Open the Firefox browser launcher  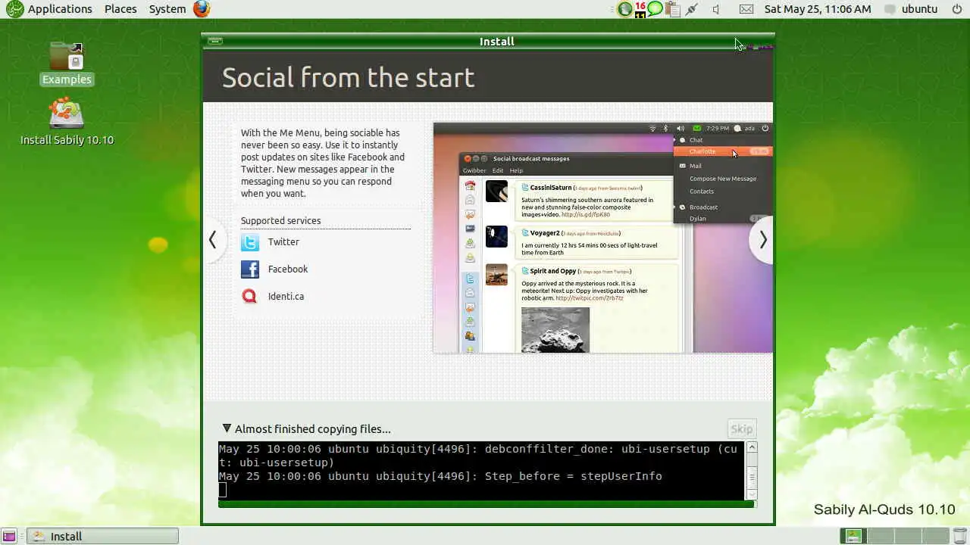(x=202, y=9)
